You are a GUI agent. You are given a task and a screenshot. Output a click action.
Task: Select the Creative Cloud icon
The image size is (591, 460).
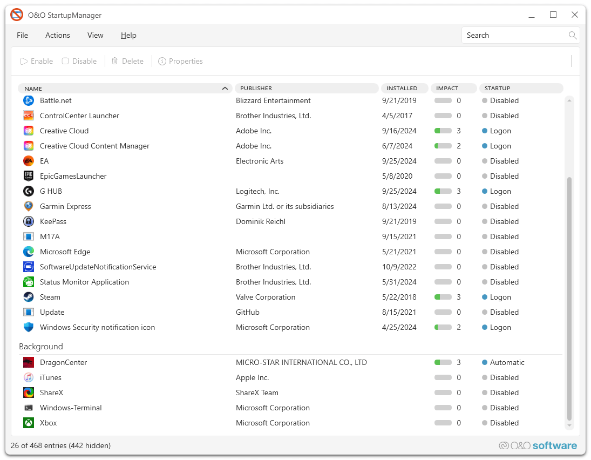tap(29, 131)
